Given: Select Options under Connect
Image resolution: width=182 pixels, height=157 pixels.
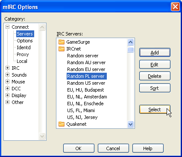Looking at the screenshot, I should click(25, 41).
